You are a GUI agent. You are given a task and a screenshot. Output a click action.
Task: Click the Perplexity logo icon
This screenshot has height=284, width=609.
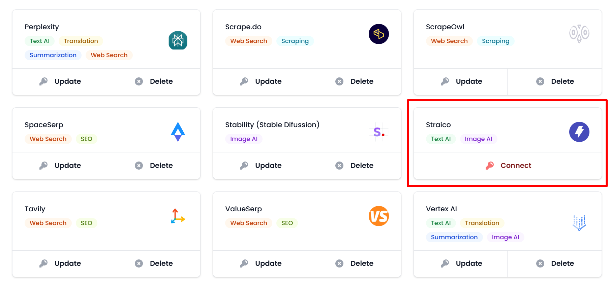[178, 40]
